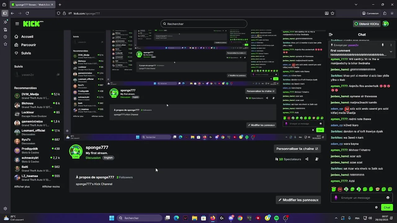Viewport: 397px width, 223px height.
Task: Show hidden system tray icons
Action: 336,218
